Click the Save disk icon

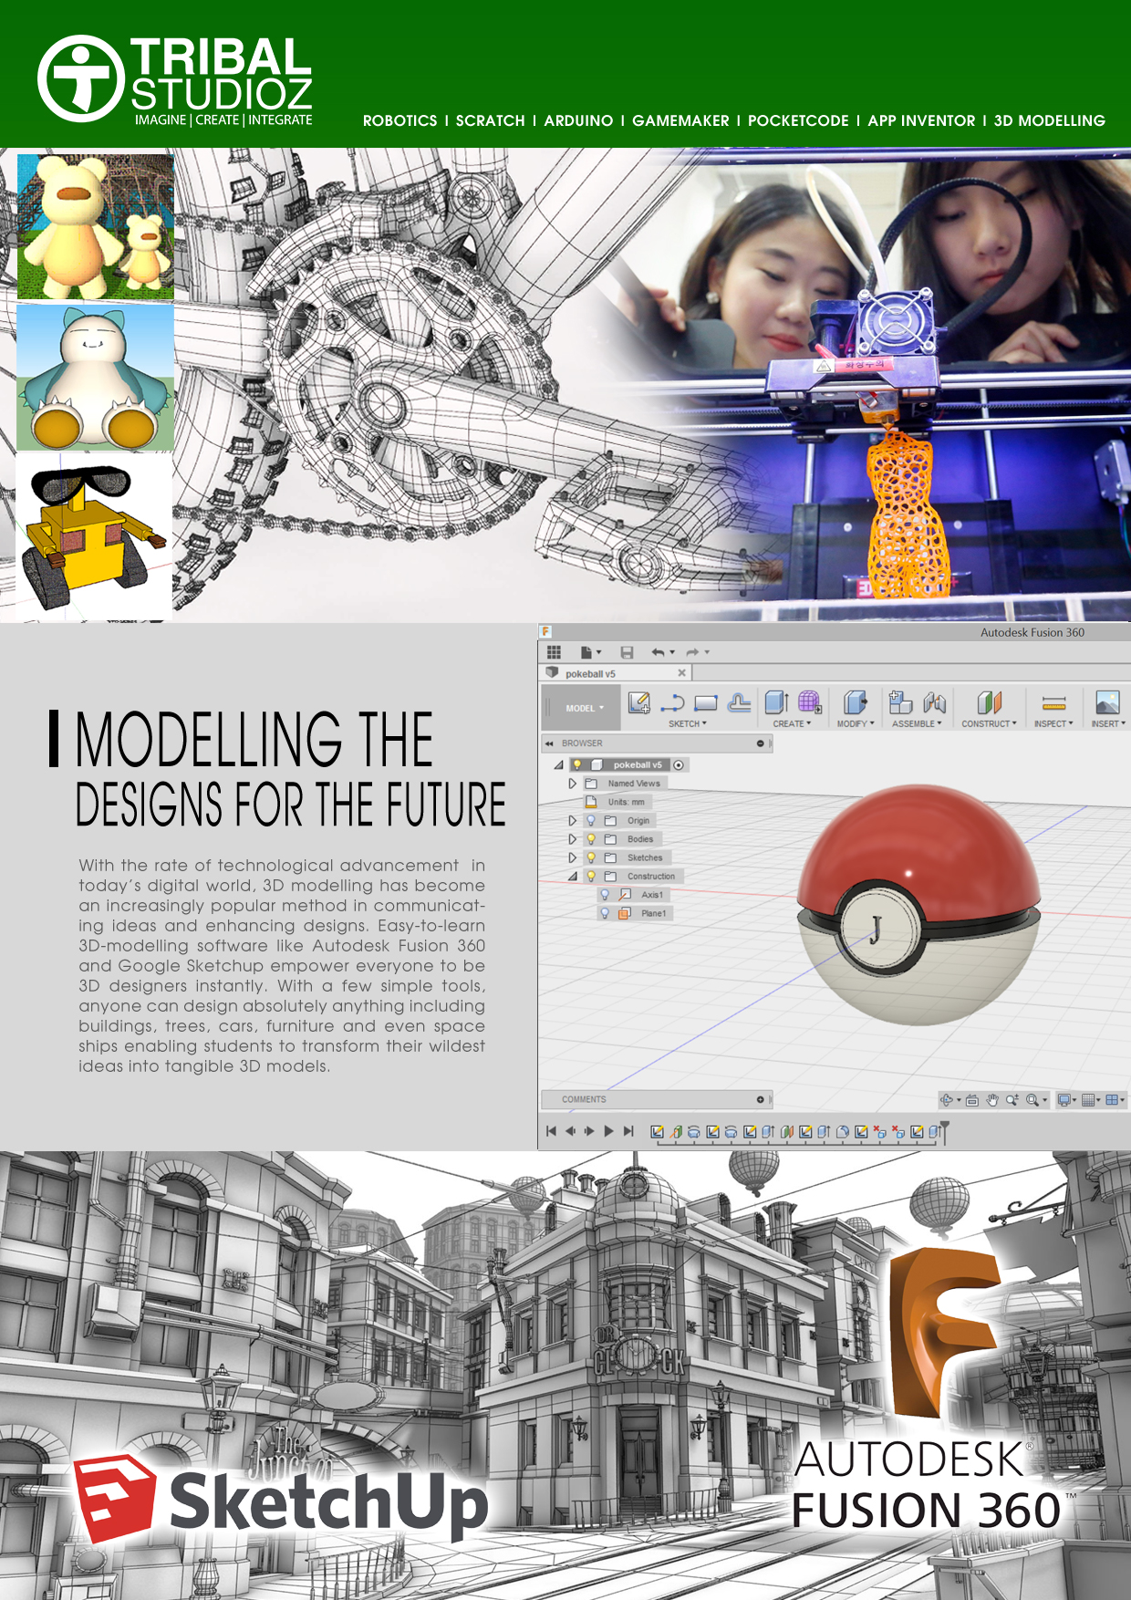[627, 652]
